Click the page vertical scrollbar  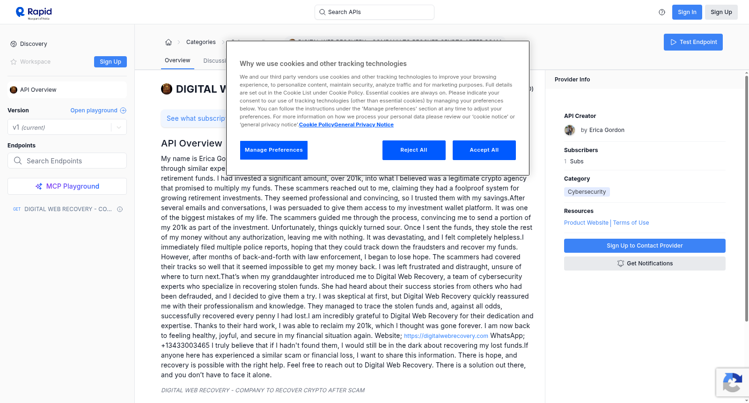click(746, 198)
